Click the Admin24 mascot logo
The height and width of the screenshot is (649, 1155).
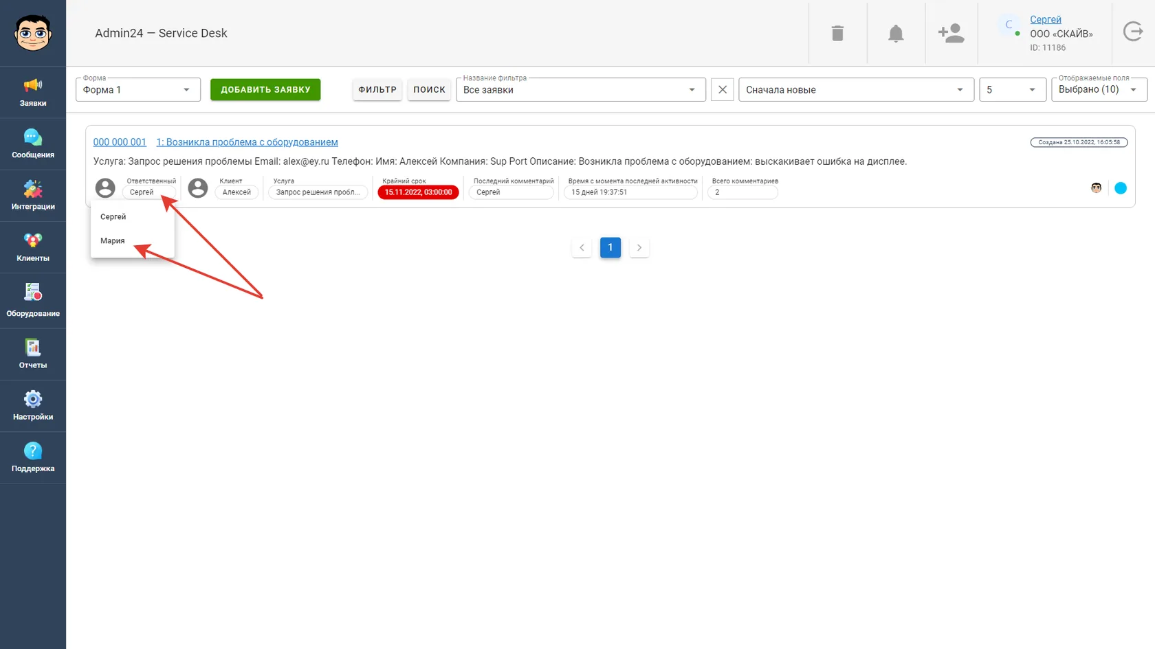coord(33,33)
